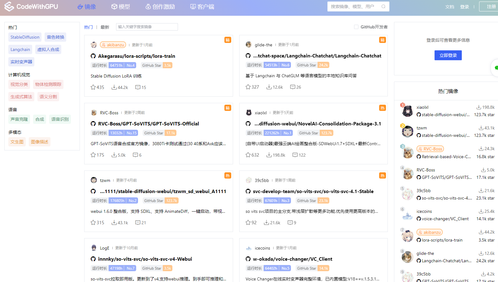498x282 pixels.
Task: Select the 声音克隆 tag
Action: [19, 119]
